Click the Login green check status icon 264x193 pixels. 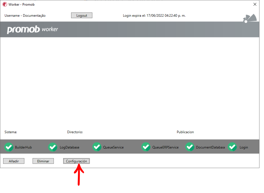pyautogui.click(x=232, y=147)
